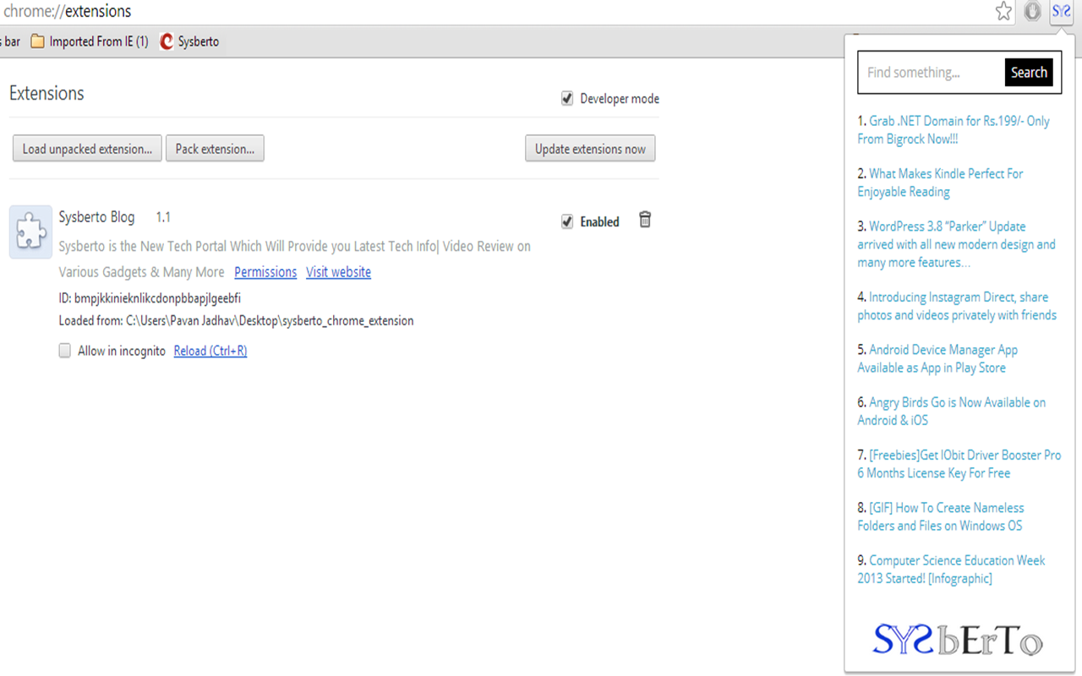1082x676 pixels.
Task: Open the Imported From IE bookmarks folder
Action: click(x=89, y=41)
